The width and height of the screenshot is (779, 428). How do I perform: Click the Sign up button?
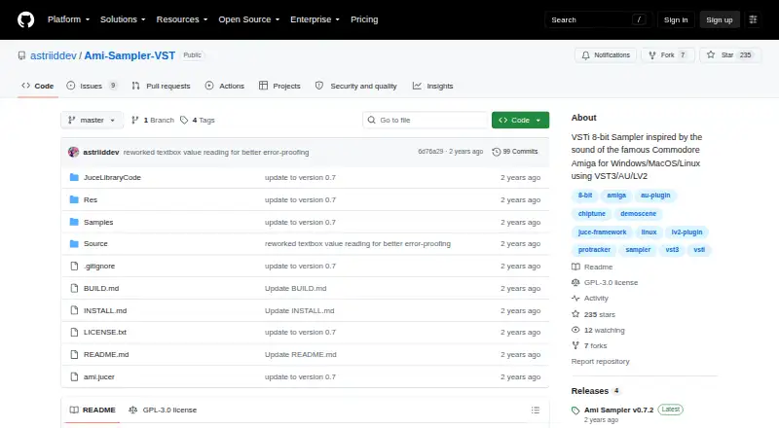(720, 19)
